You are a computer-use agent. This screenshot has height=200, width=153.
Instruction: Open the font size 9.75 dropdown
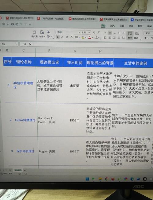[89, 33]
